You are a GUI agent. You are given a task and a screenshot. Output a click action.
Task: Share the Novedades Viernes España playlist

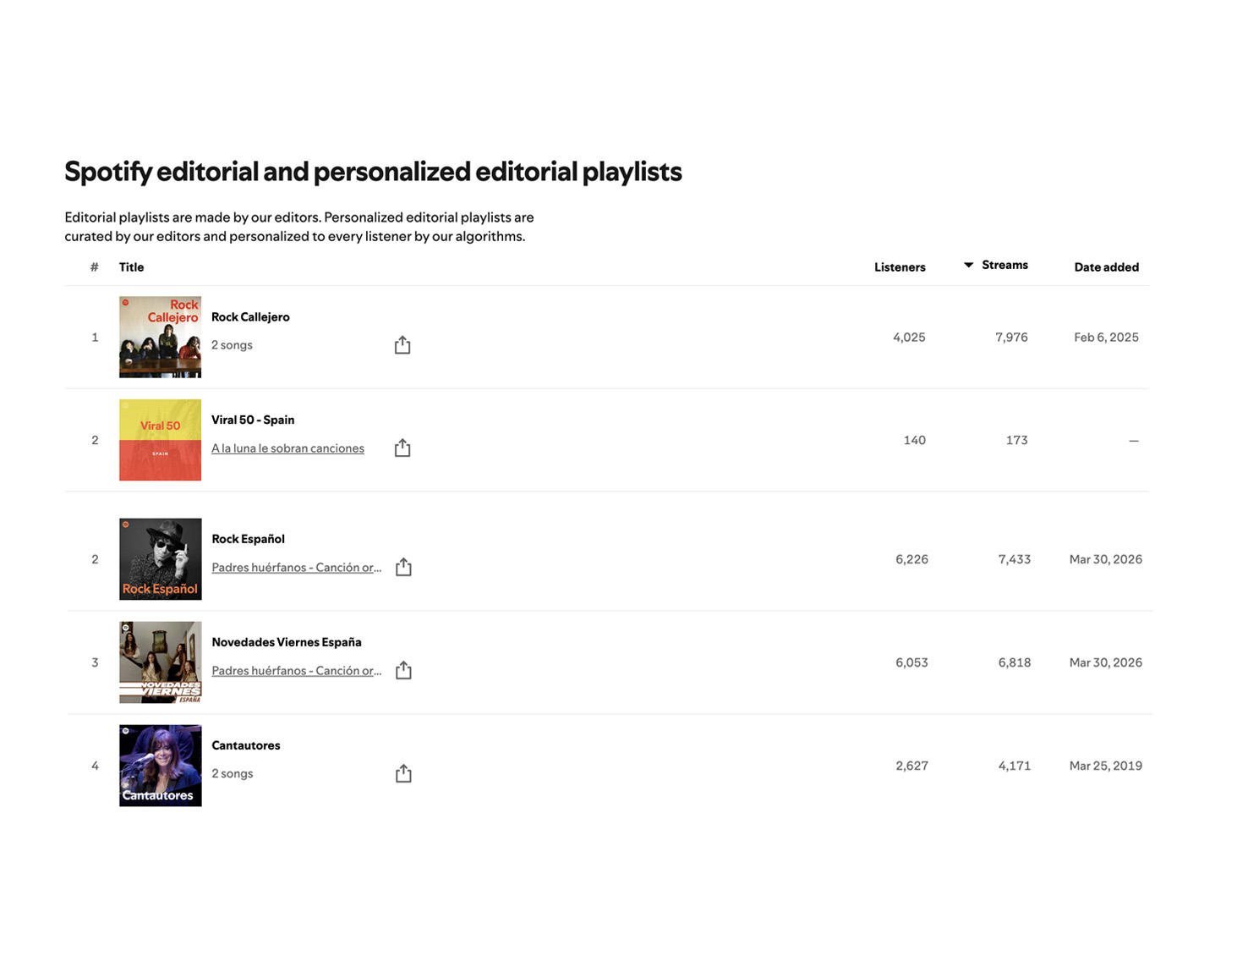pos(403,670)
